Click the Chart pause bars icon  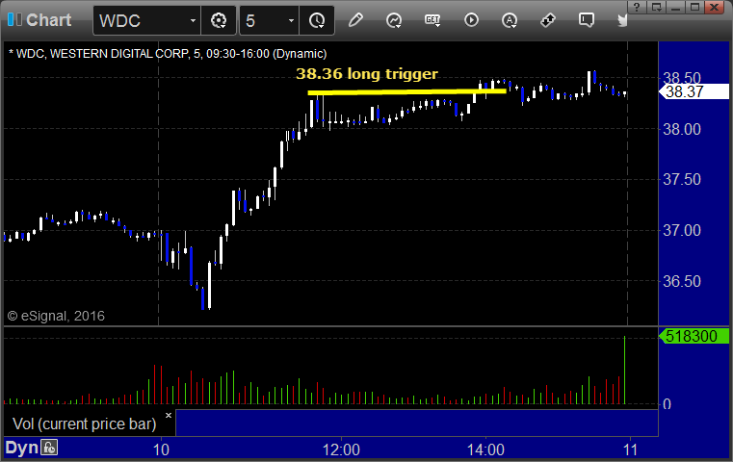tap(14, 19)
